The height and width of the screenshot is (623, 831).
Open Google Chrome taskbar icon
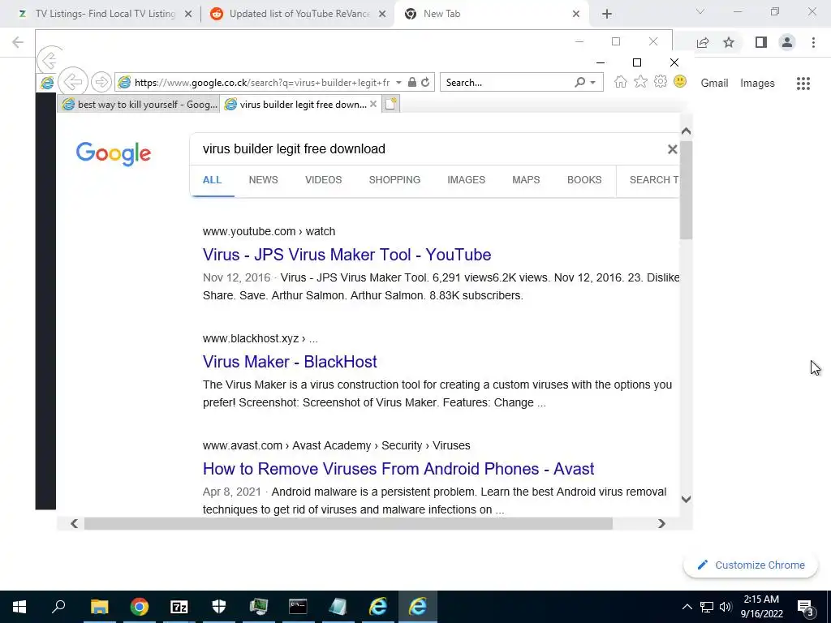point(140,607)
